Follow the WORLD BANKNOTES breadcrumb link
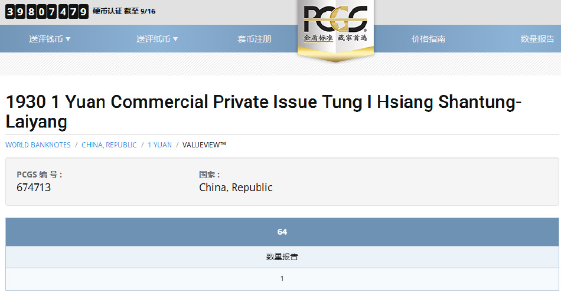 pos(38,144)
